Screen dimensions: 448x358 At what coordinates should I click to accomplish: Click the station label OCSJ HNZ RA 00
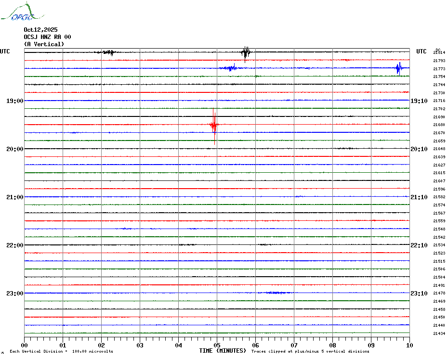pos(47,37)
